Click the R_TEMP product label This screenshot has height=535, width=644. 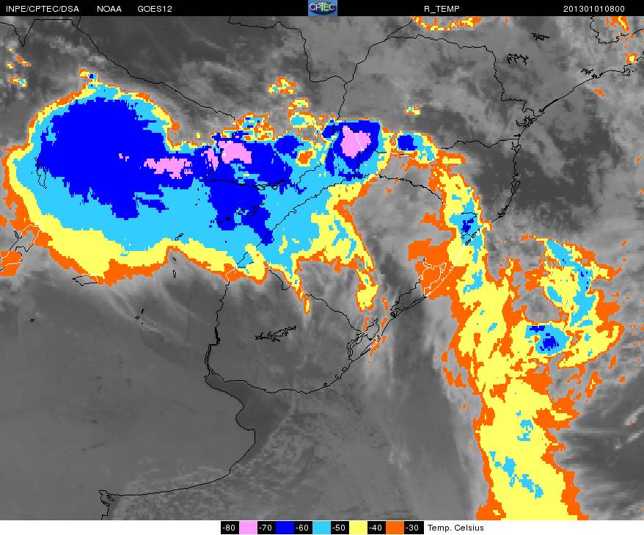pos(442,9)
